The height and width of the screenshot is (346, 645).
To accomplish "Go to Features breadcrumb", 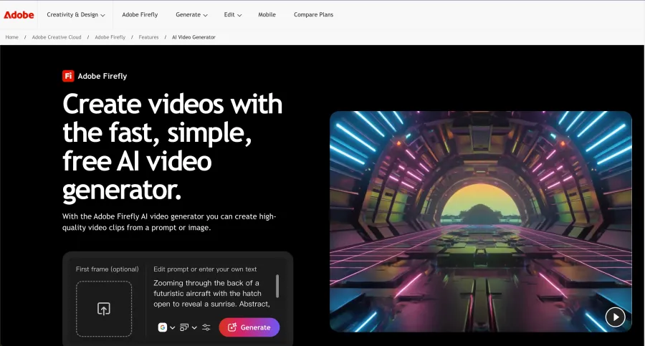I will tap(148, 37).
